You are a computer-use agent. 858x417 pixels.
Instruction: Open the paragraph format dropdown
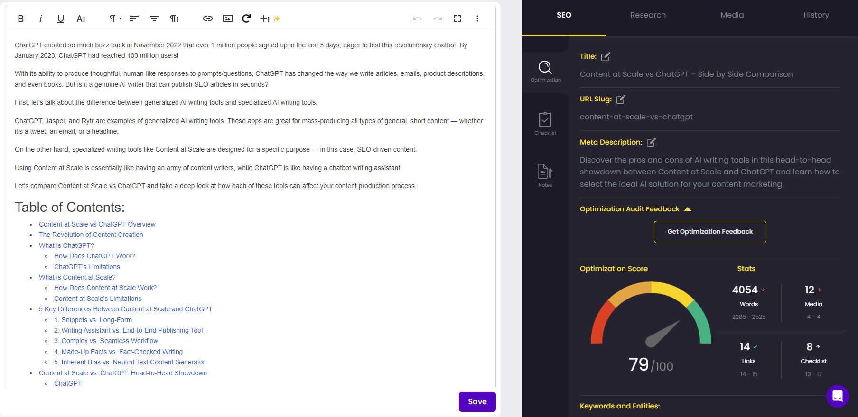[115, 18]
